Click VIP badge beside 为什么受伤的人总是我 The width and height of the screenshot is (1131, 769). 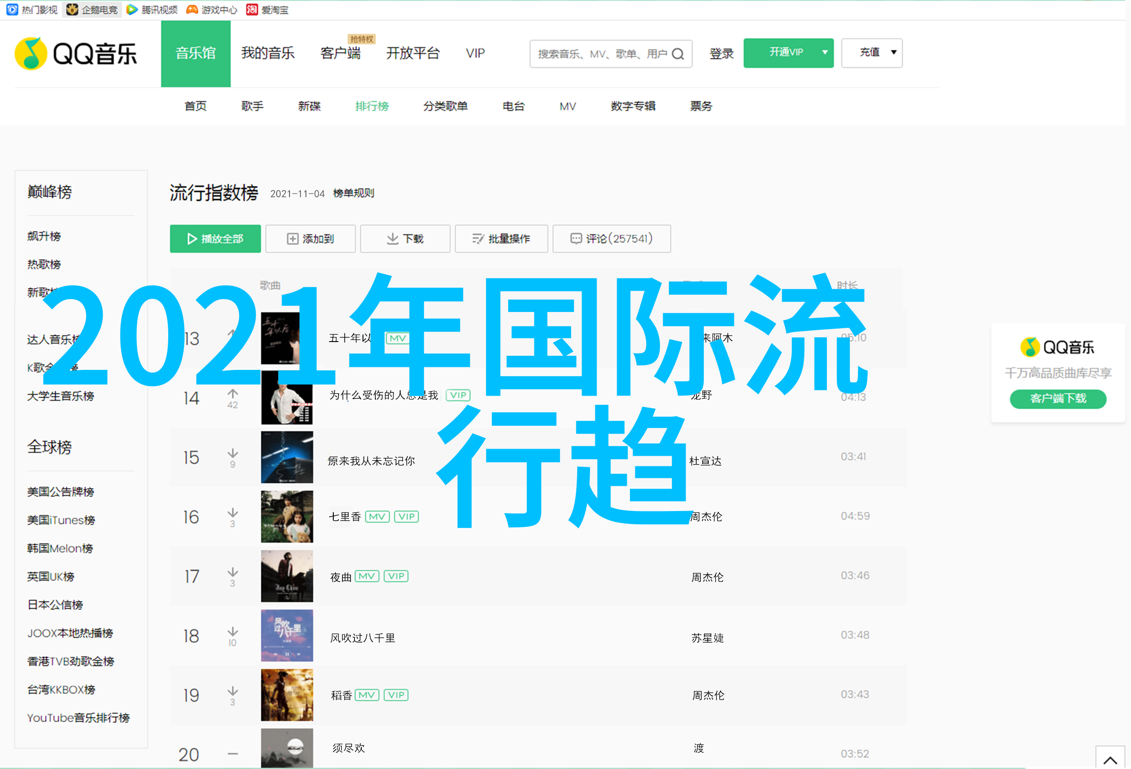(458, 395)
